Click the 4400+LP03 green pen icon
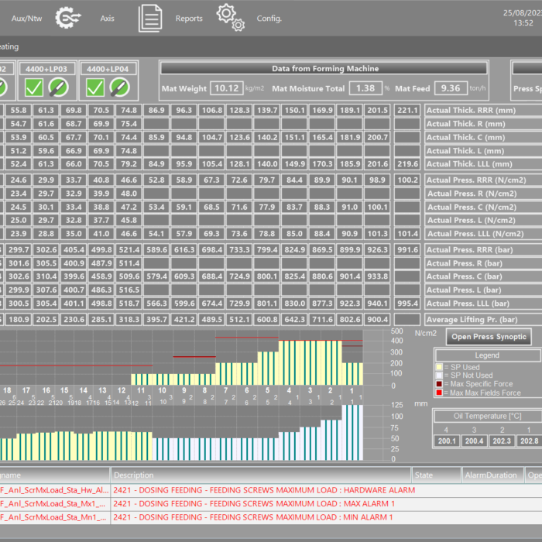This screenshot has height=542, width=542. point(58,87)
